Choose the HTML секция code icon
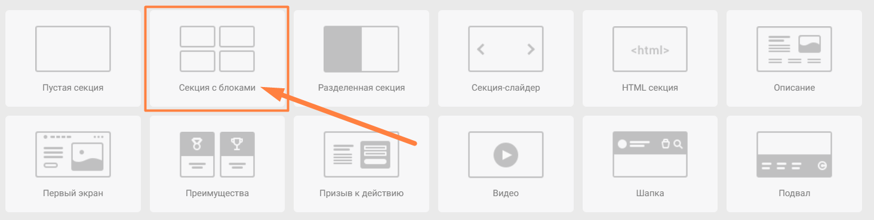This screenshot has height=220, width=874. [650, 49]
